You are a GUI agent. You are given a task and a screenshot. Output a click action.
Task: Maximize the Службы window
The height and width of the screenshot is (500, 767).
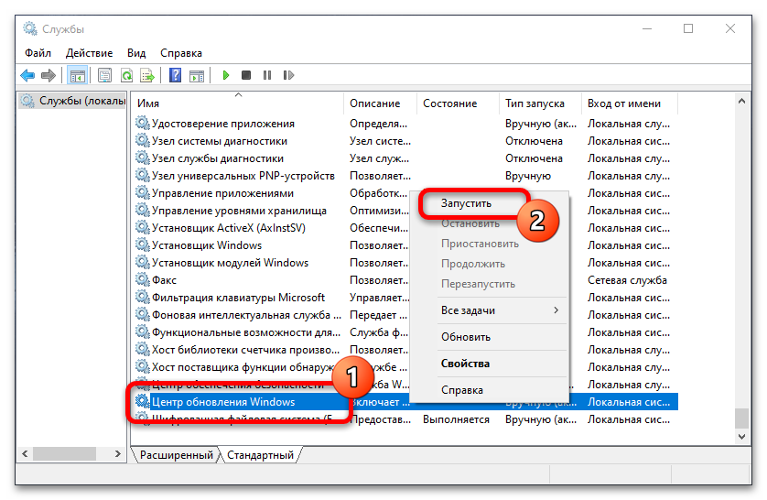[688, 29]
